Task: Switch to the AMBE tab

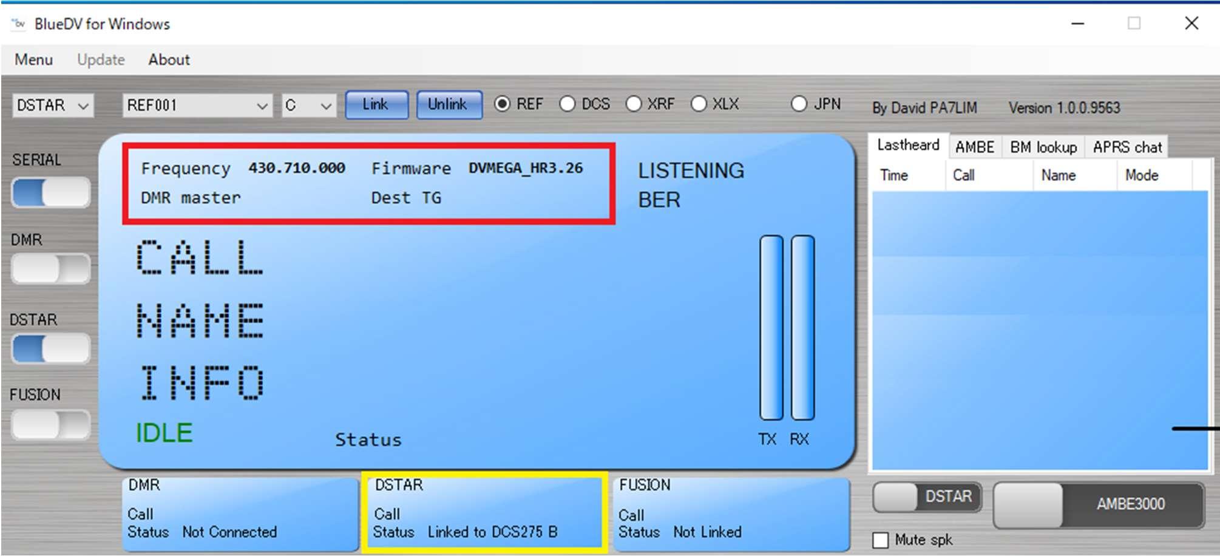Action: (974, 147)
